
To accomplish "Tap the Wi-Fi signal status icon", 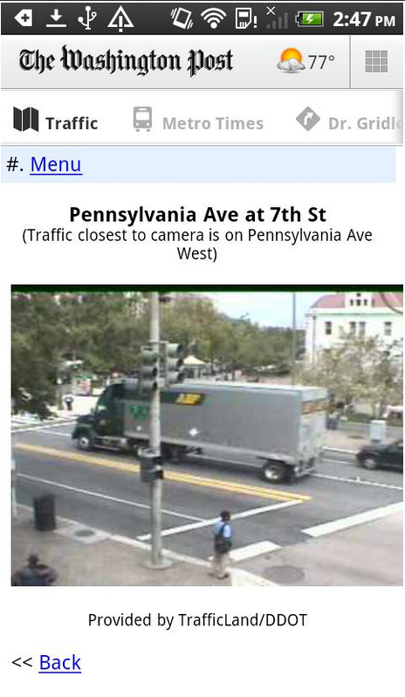I will click(x=214, y=18).
